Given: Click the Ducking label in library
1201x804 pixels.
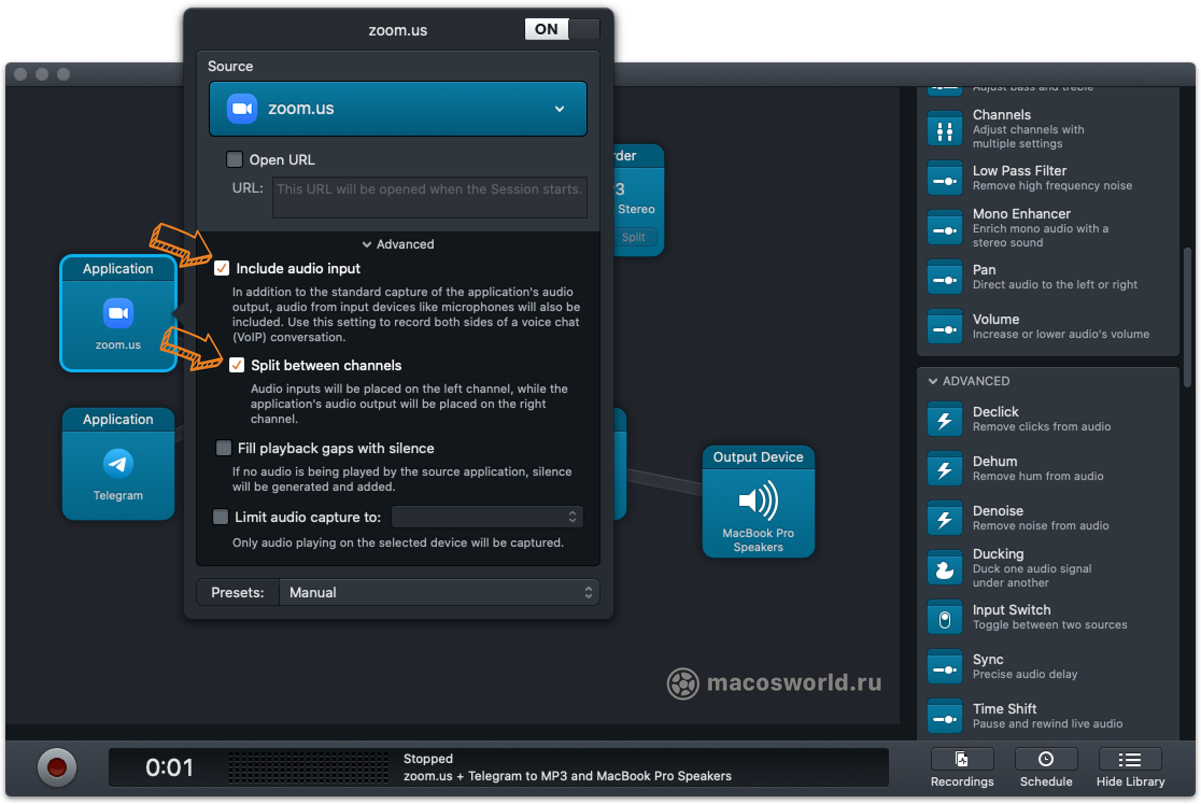Looking at the screenshot, I should (998, 554).
